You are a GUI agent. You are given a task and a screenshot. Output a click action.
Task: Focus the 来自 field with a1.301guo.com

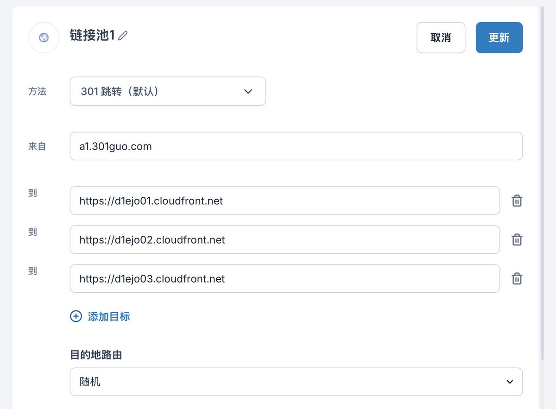(x=296, y=146)
